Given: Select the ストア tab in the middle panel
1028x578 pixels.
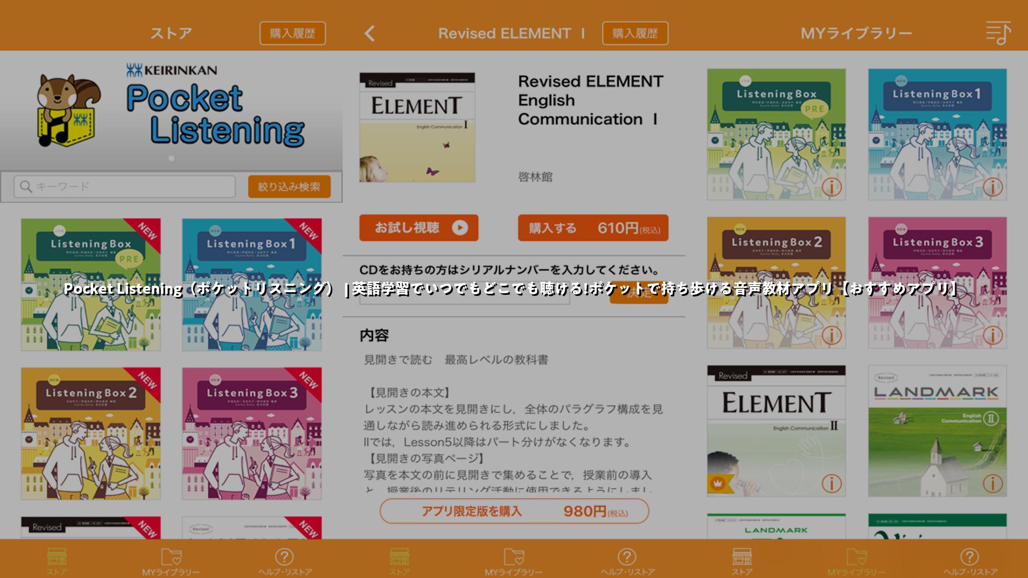Looking at the screenshot, I should 399,561.
